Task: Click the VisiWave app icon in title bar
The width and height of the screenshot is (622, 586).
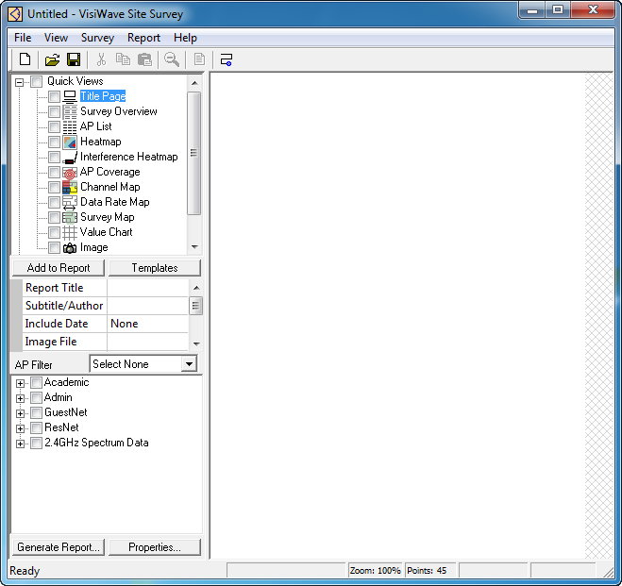Action: click(x=15, y=14)
